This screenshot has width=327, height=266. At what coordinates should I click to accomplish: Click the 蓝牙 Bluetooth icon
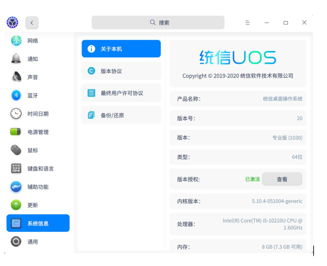16,95
